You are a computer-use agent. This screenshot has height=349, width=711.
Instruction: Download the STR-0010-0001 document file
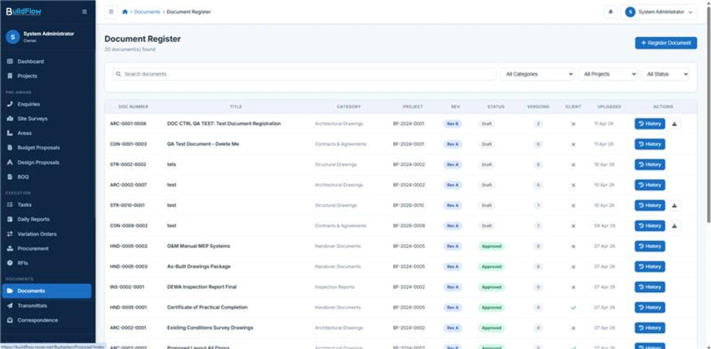[675, 206]
